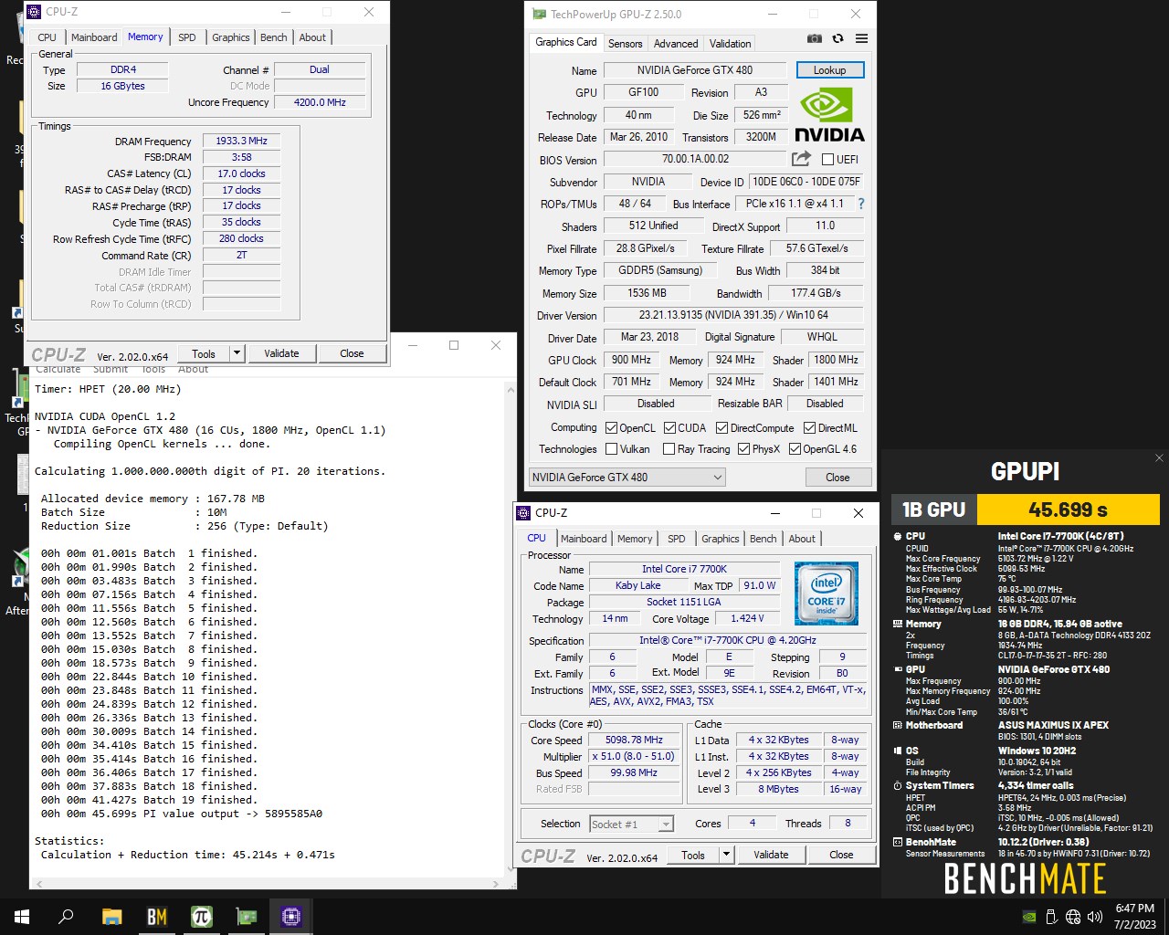Click Close button in GPU-Z
Viewport: 1169px width, 935px height.
pyautogui.click(x=837, y=477)
